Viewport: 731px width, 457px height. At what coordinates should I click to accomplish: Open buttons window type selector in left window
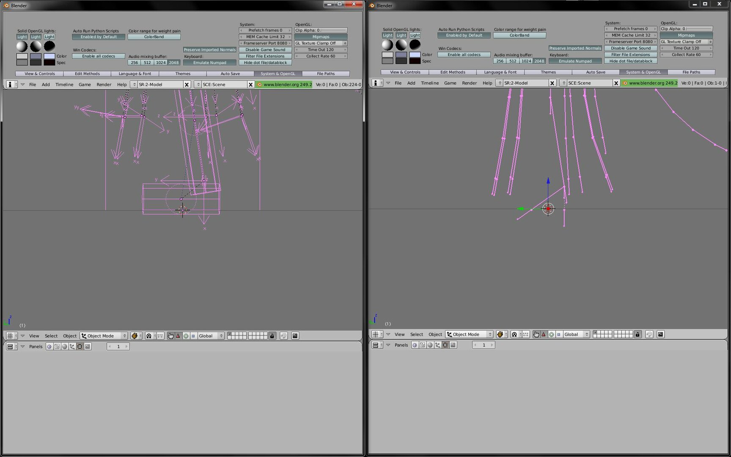(11, 346)
